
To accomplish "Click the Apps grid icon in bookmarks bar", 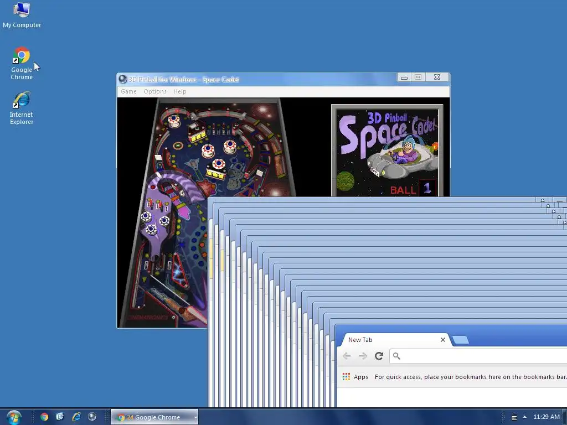I will [x=346, y=376].
